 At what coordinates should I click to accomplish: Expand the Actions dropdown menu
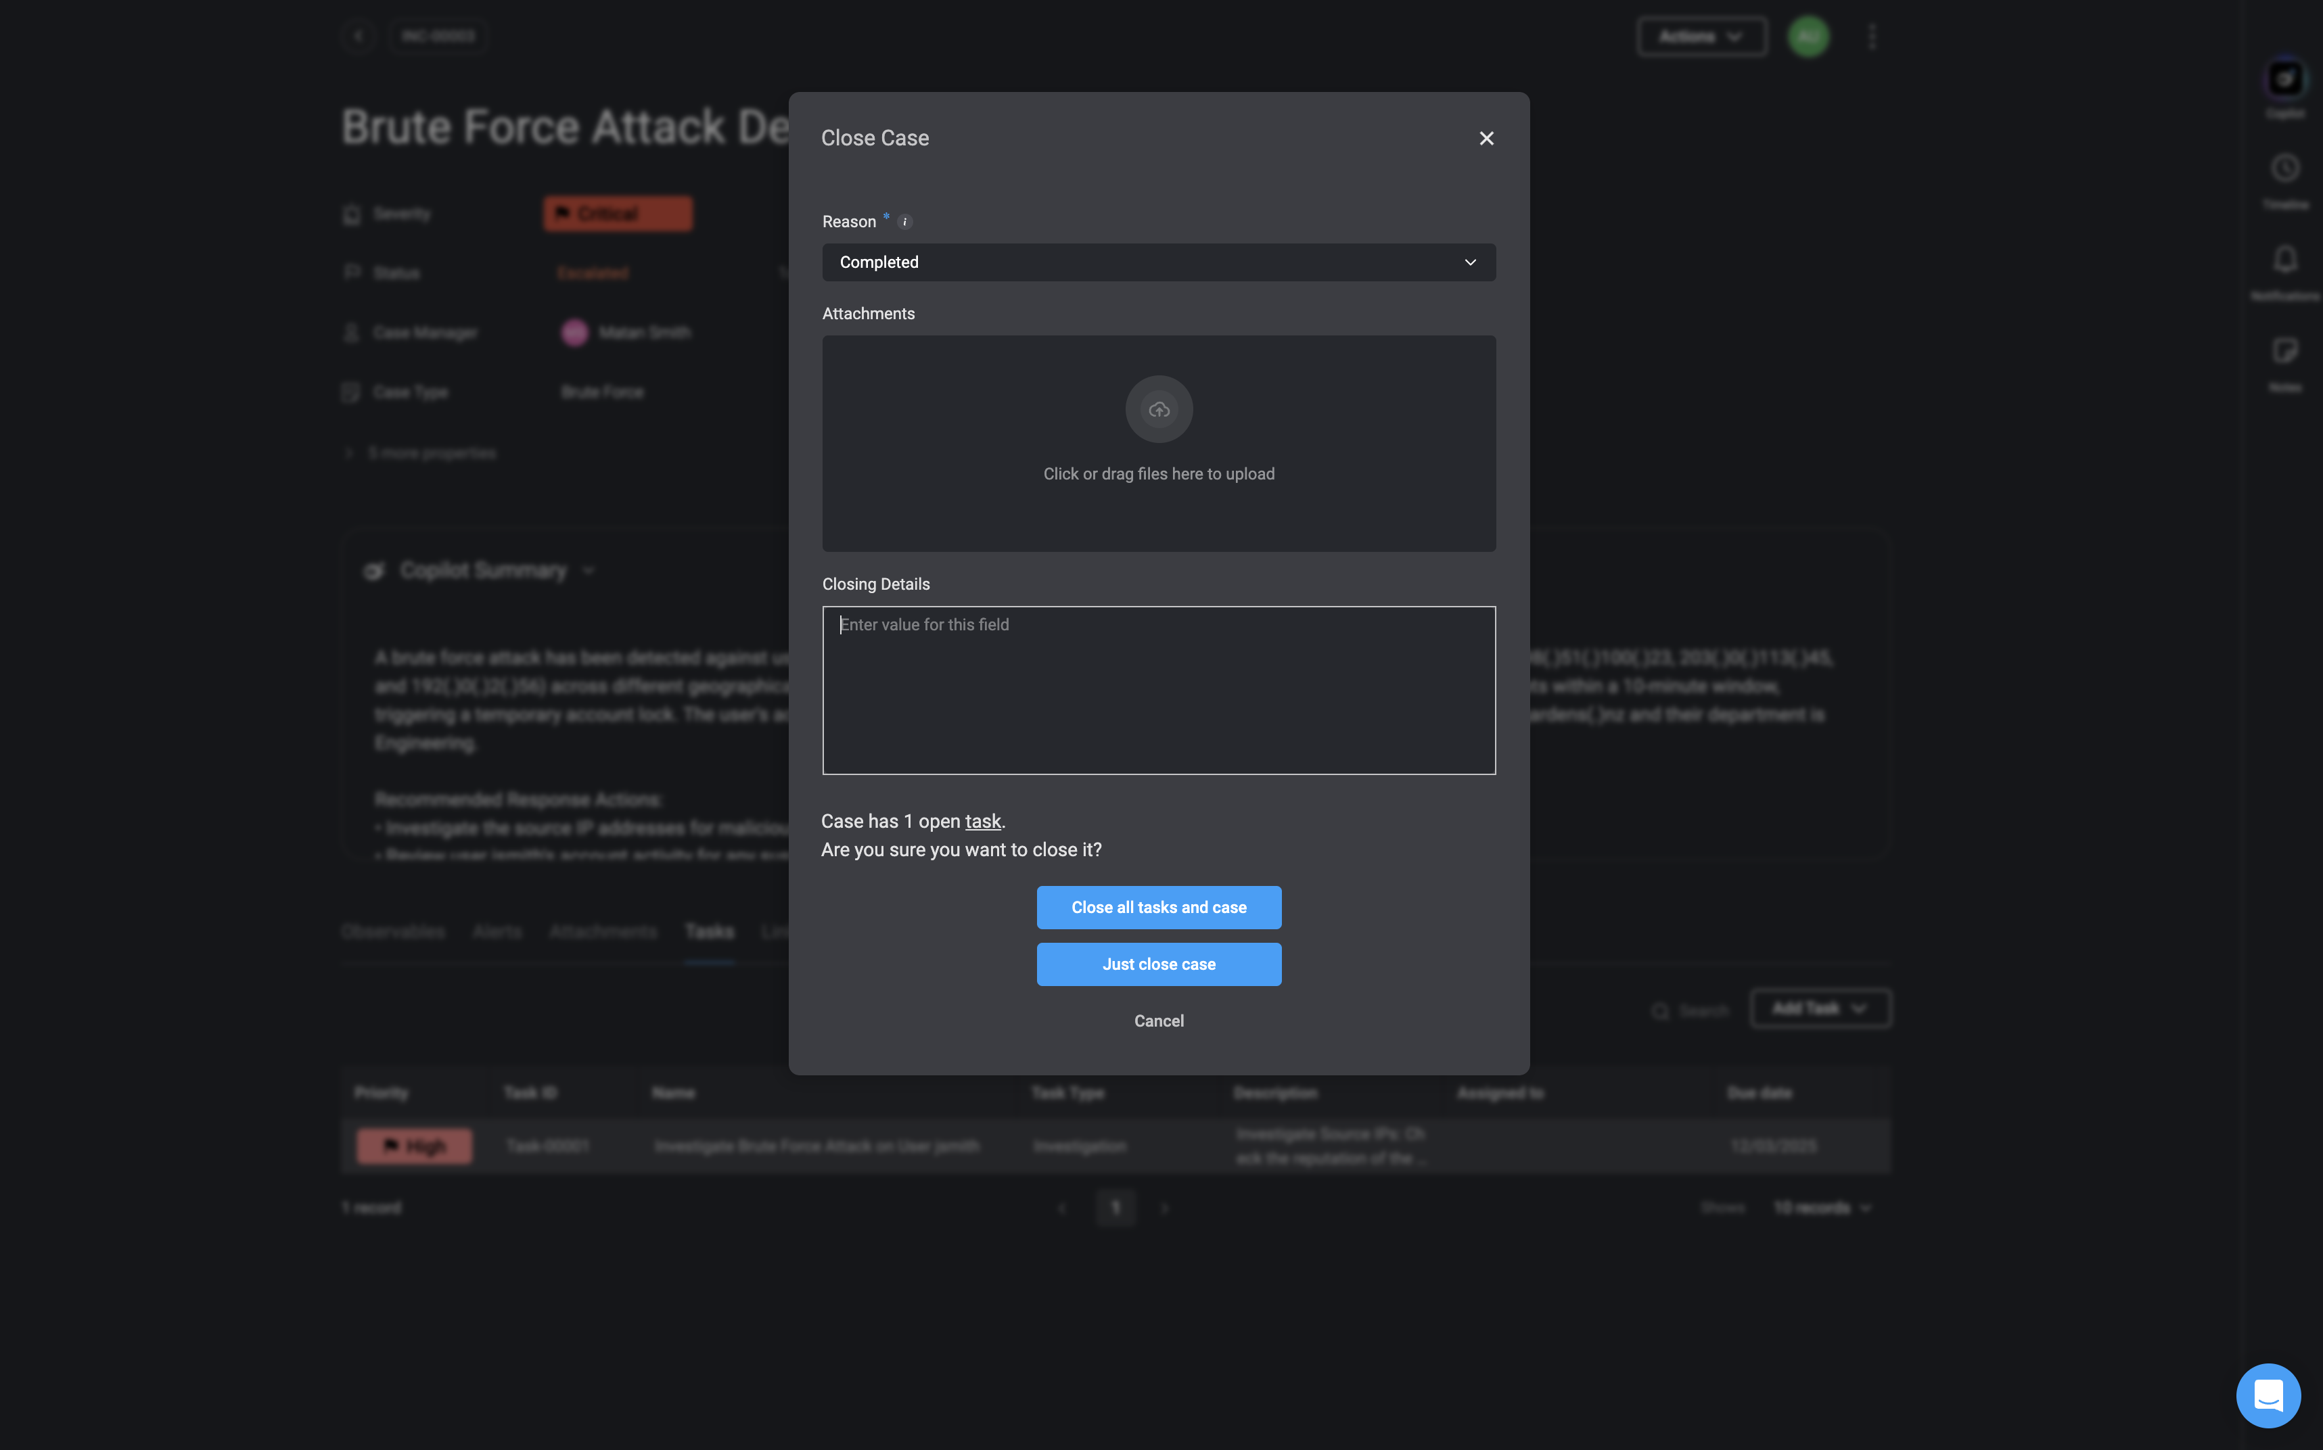[1701, 37]
